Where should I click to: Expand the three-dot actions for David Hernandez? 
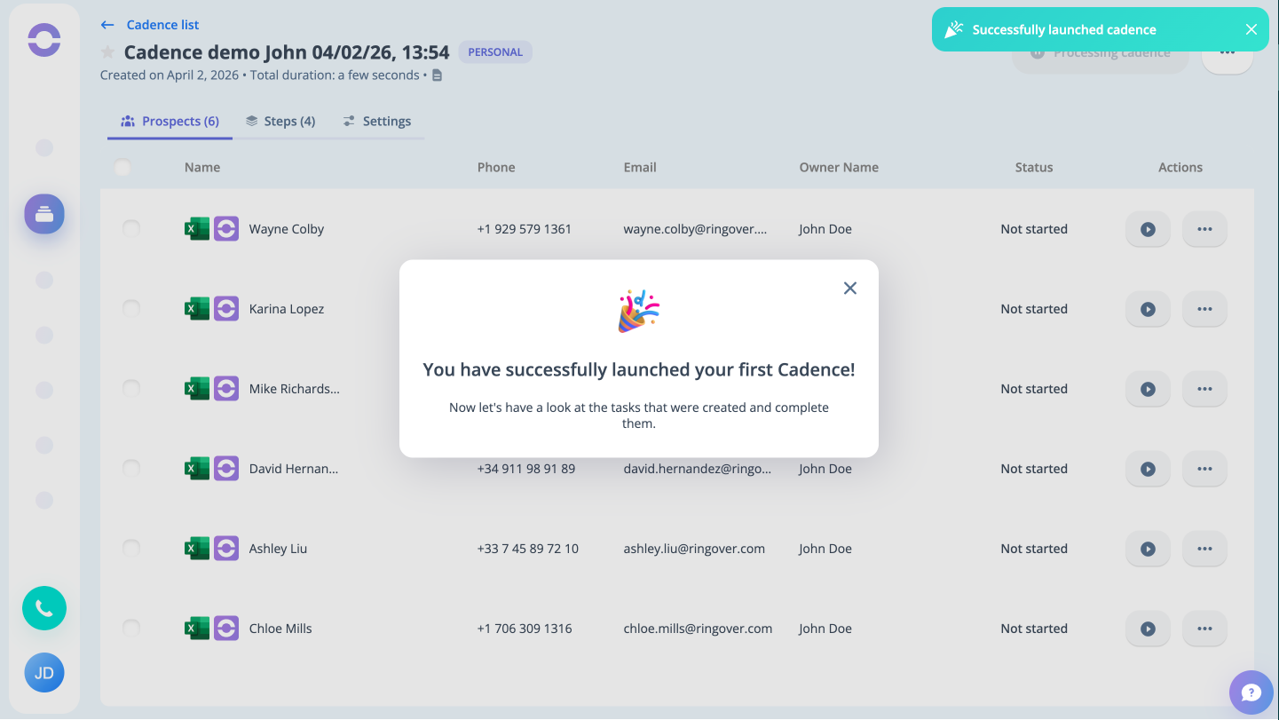click(x=1204, y=469)
